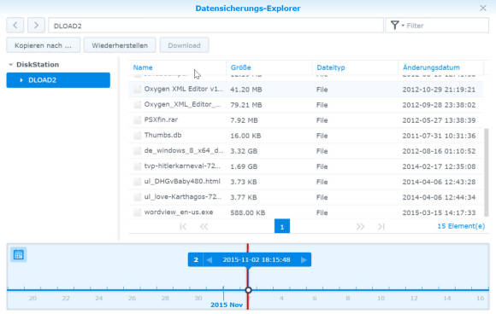Click day 20 on the timeline
496x314 pixels.
tap(32, 298)
